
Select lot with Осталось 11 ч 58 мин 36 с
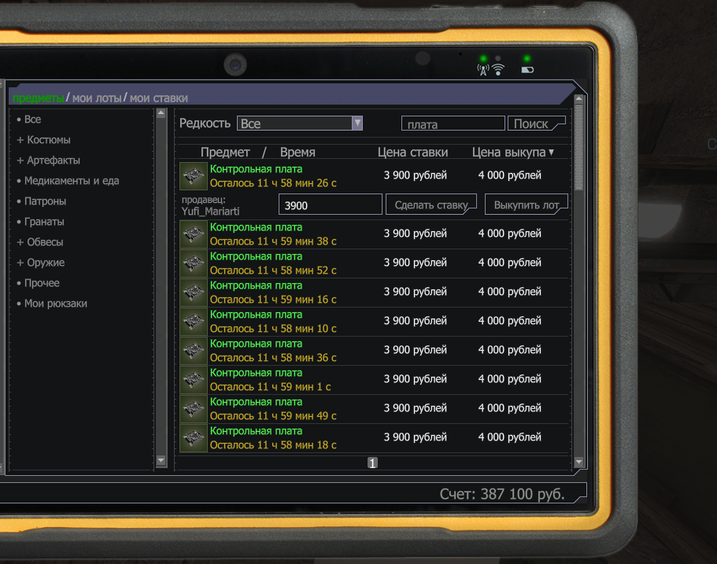pyautogui.click(x=374, y=351)
